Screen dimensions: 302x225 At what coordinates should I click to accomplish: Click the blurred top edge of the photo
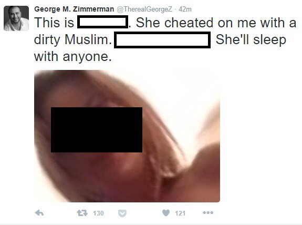(127, 74)
